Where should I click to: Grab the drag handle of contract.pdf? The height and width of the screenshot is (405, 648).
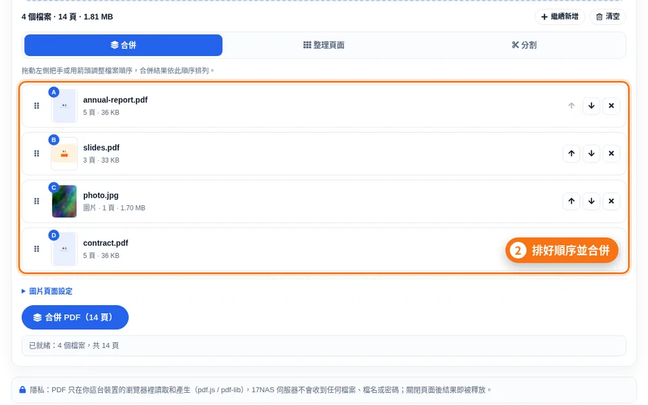coord(36,249)
